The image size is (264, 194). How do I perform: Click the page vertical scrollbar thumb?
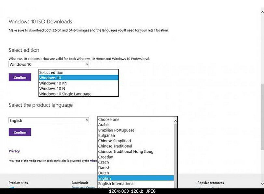[262, 117]
